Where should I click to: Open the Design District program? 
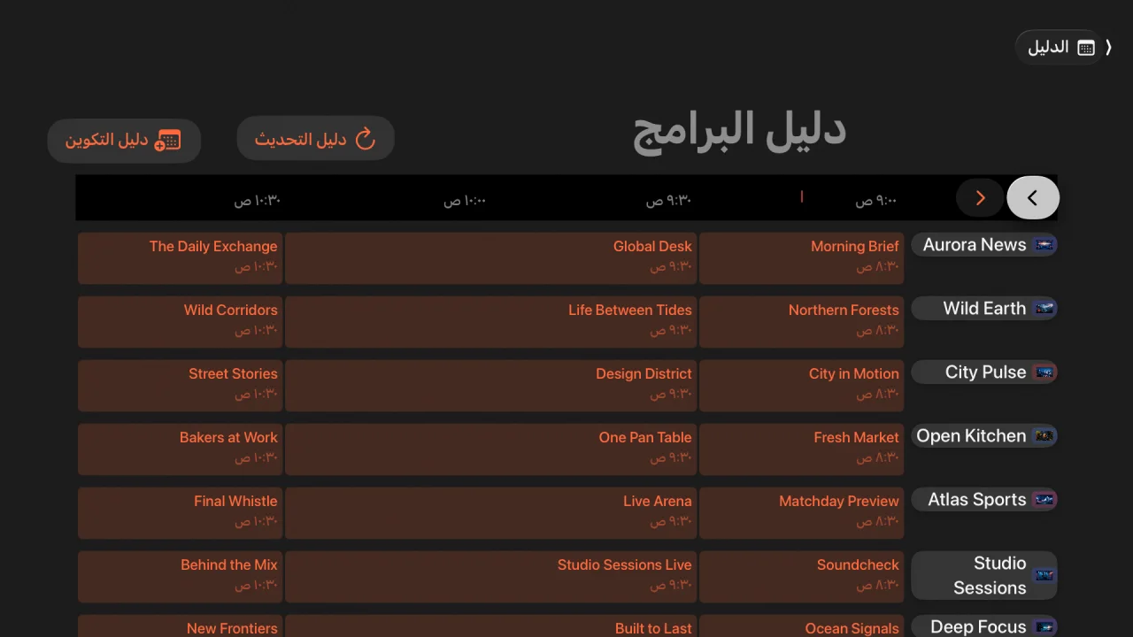[490, 386]
